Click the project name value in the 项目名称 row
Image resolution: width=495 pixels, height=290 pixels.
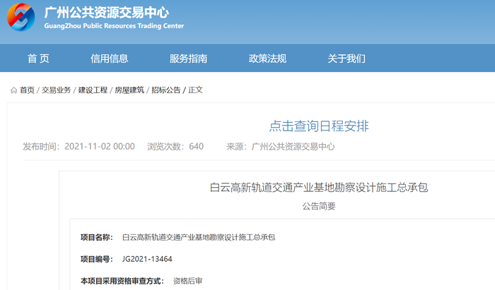tap(199, 237)
